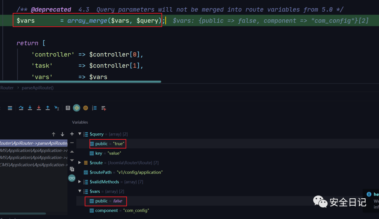
Task: Click the Step Into debugger icon
Action: pos(30,108)
